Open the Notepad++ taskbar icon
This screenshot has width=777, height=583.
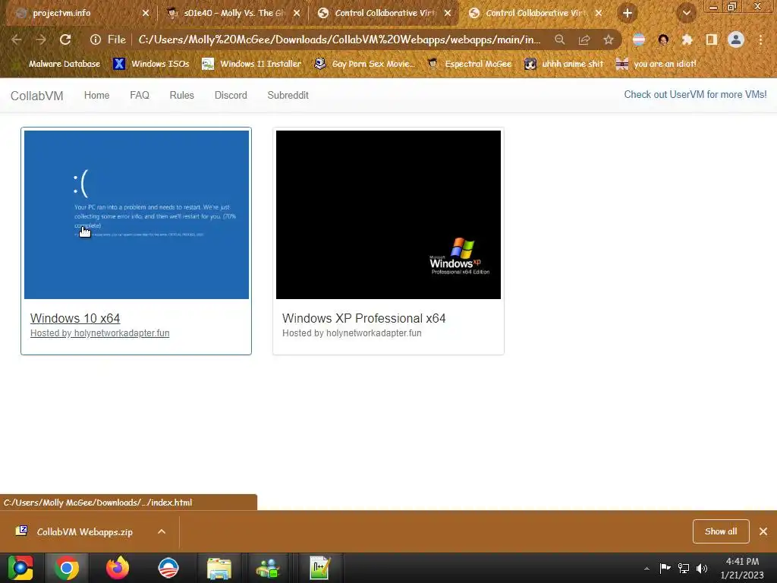point(319,568)
